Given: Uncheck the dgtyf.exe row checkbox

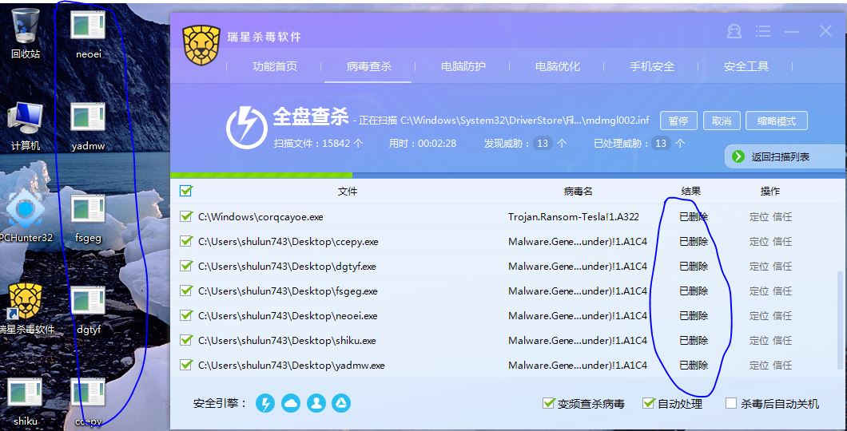Looking at the screenshot, I should coord(186,266).
